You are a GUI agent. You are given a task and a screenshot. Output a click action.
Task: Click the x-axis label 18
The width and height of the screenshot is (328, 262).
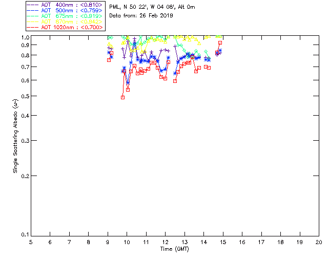coord(280,243)
